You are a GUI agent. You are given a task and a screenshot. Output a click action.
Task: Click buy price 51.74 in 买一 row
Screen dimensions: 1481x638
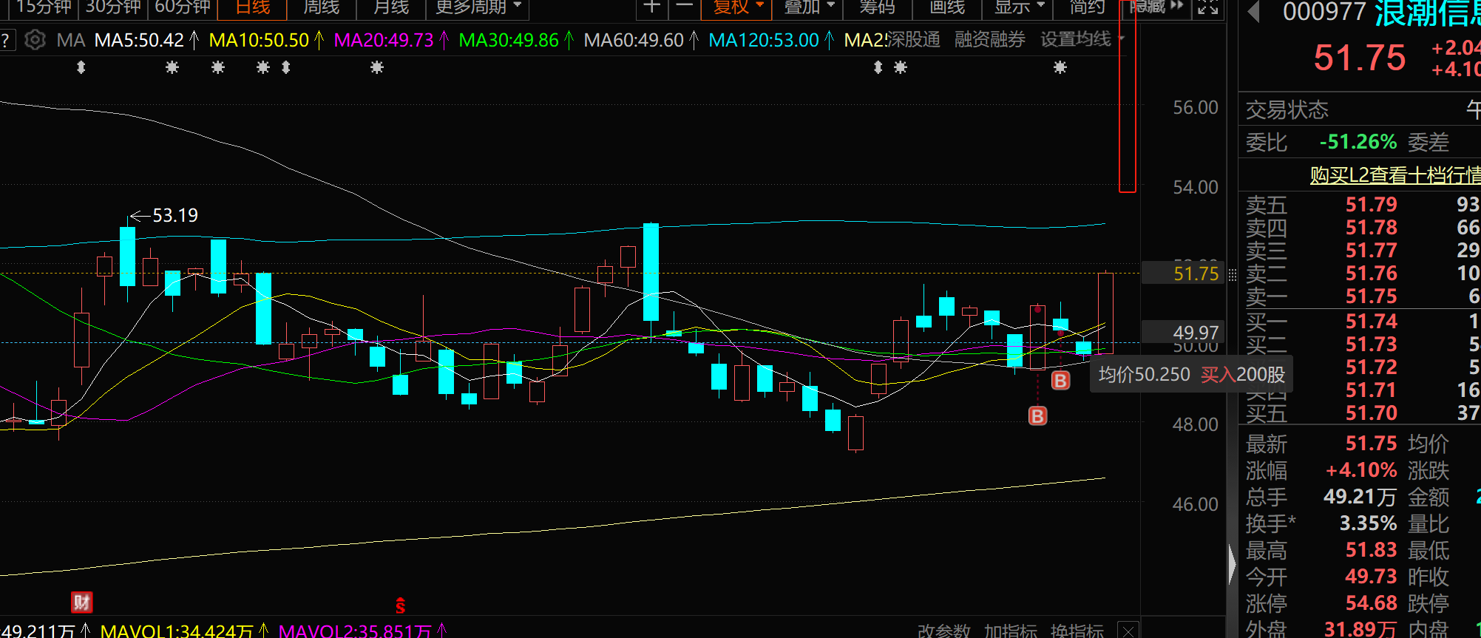pos(1371,322)
